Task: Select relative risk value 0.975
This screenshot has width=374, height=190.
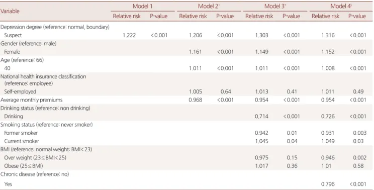Action: (262, 158)
